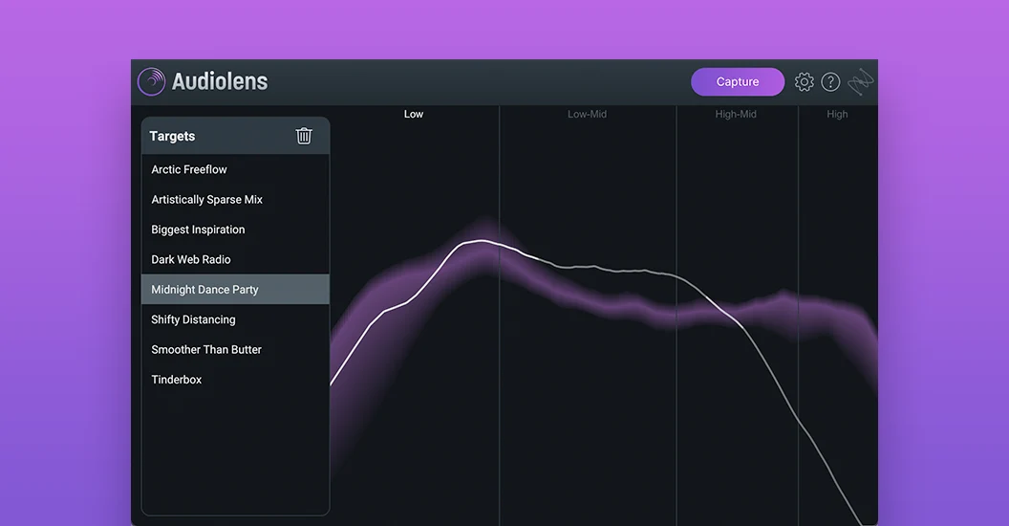Click the Audiolens title text
Viewport: 1009px width, 526px height.
[x=220, y=81]
